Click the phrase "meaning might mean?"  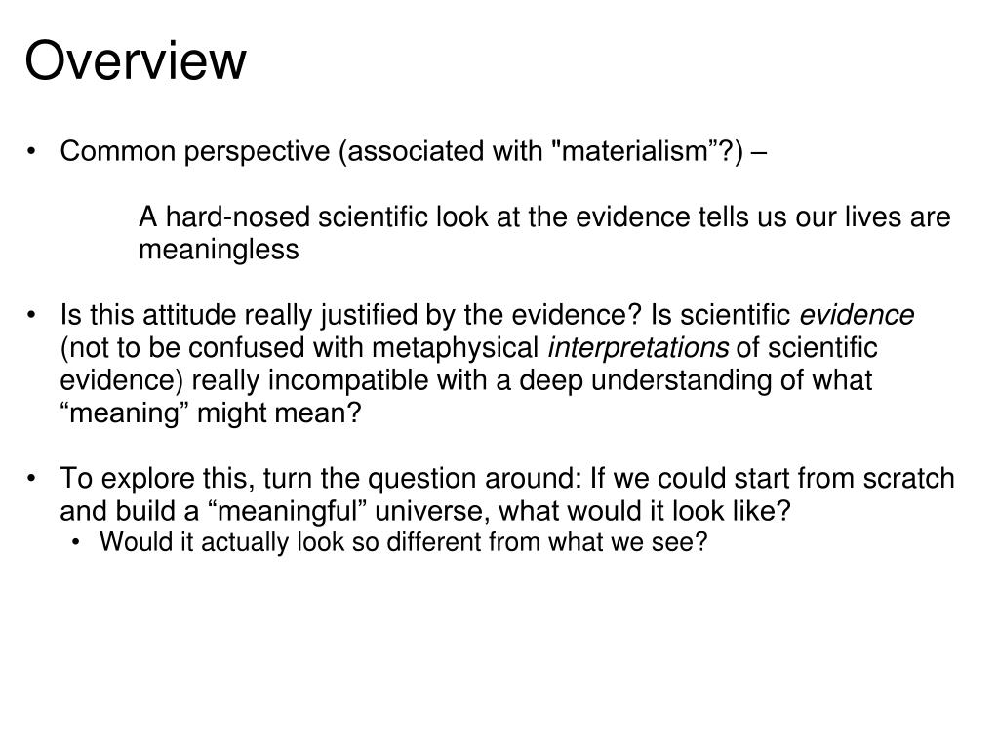click(211, 413)
